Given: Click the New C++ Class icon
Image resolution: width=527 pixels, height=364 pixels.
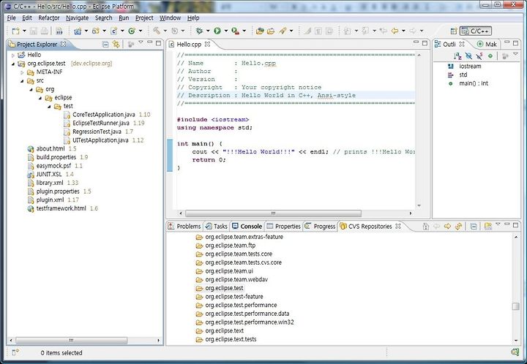Looking at the screenshot, I should point(132,31).
